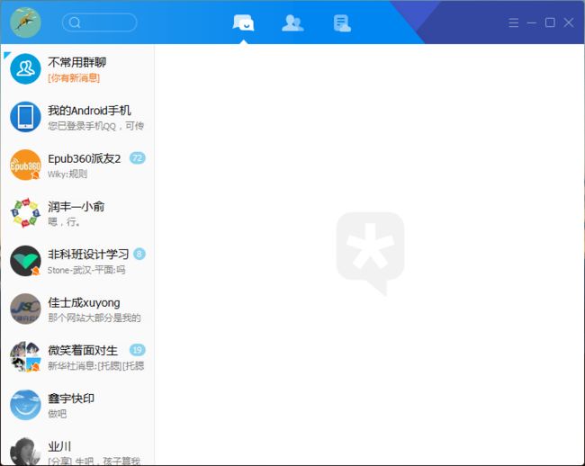Open the user profile avatar
Screen dimensions: 585x466
25,22
